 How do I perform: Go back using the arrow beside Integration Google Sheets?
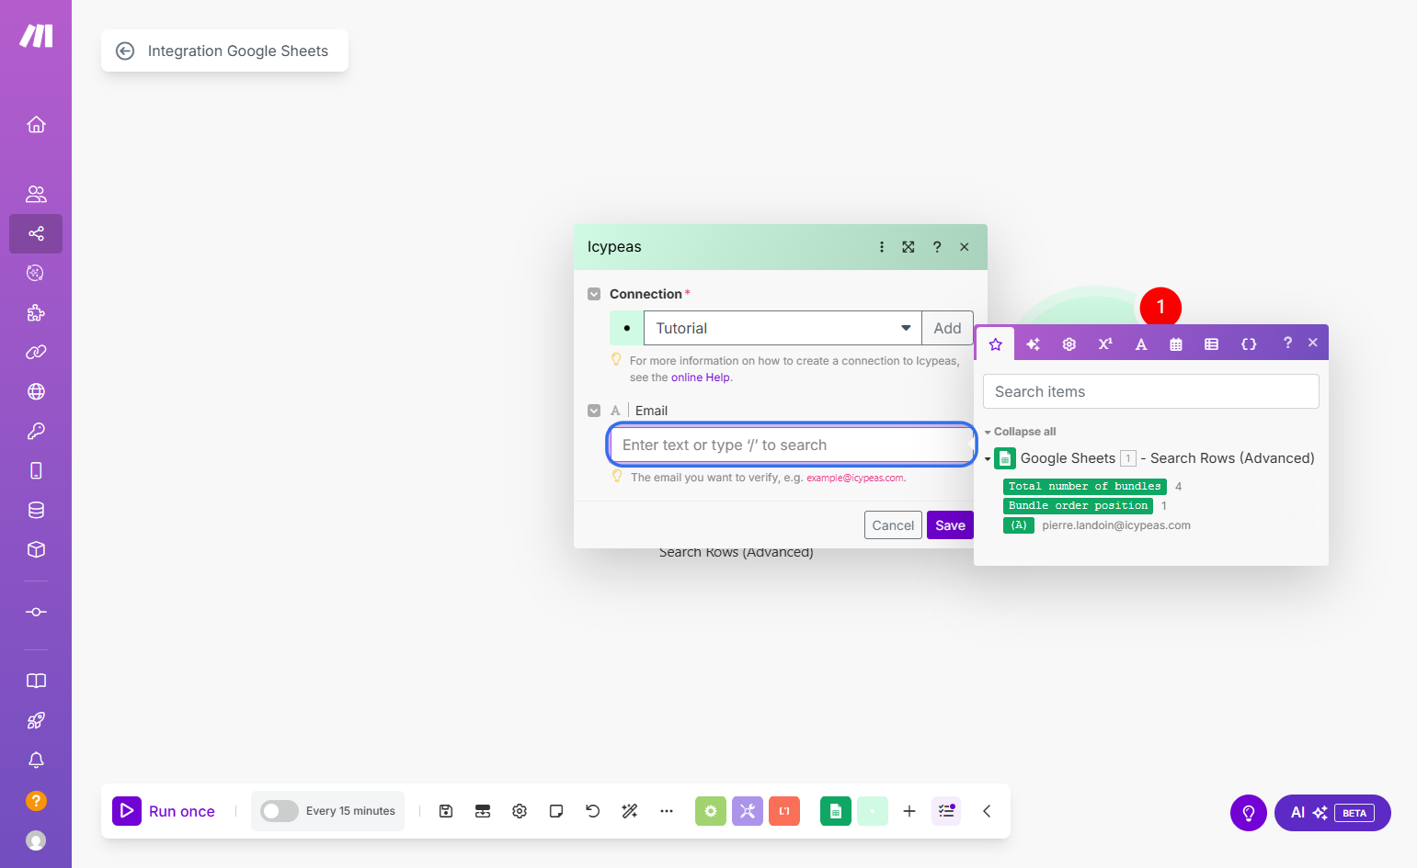[125, 51]
